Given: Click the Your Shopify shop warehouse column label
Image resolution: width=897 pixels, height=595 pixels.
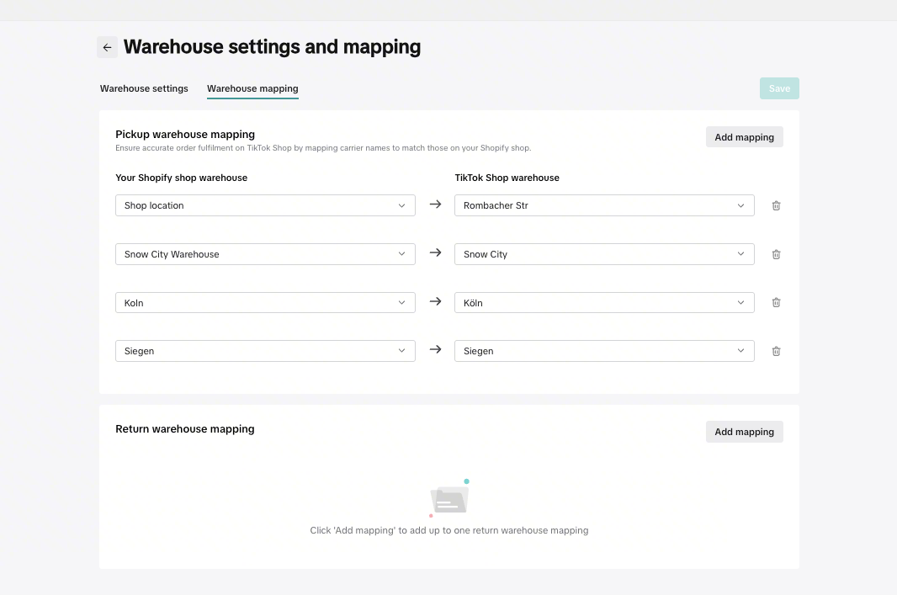Looking at the screenshot, I should pyautogui.click(x=182, y=178).
